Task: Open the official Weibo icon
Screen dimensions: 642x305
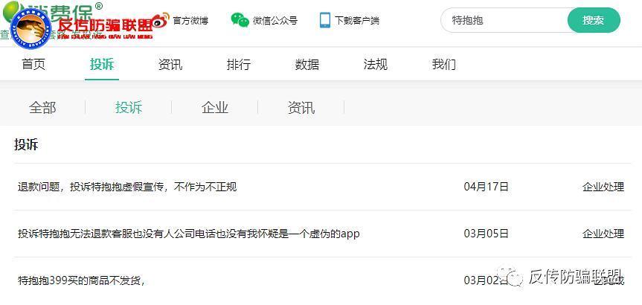Action: click(x=161, y=21)
